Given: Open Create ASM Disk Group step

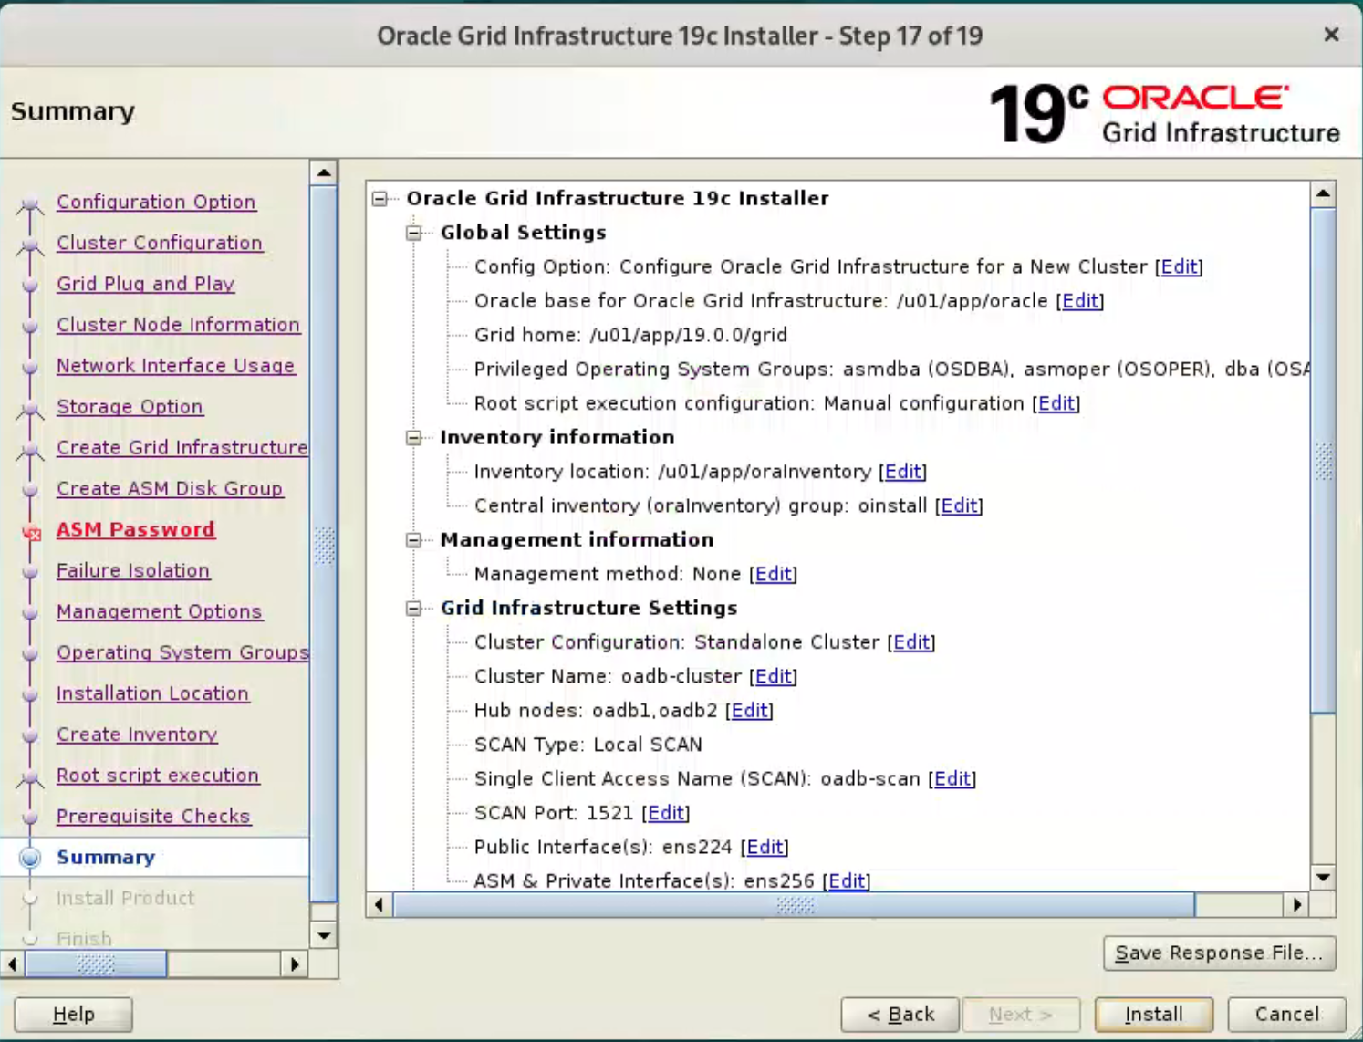Looking at the screenshot, I should [170, 489].
